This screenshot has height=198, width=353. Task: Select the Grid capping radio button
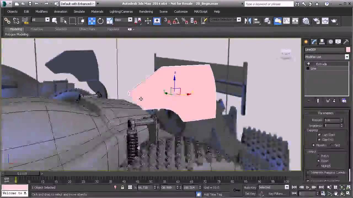[x=332, y=145]
